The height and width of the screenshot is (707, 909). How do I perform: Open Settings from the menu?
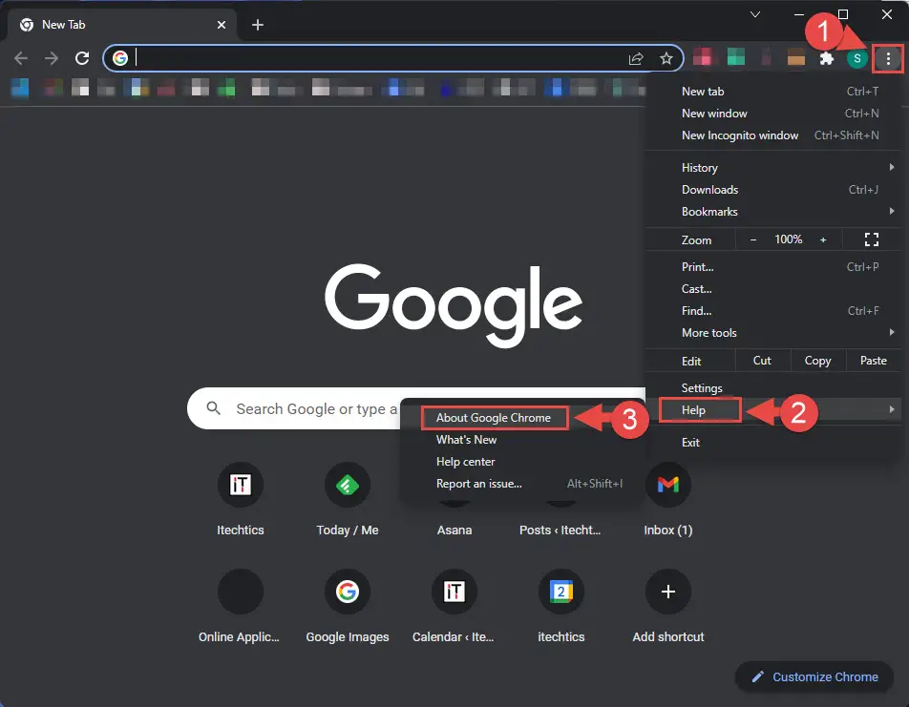click(x=774, y=388)
